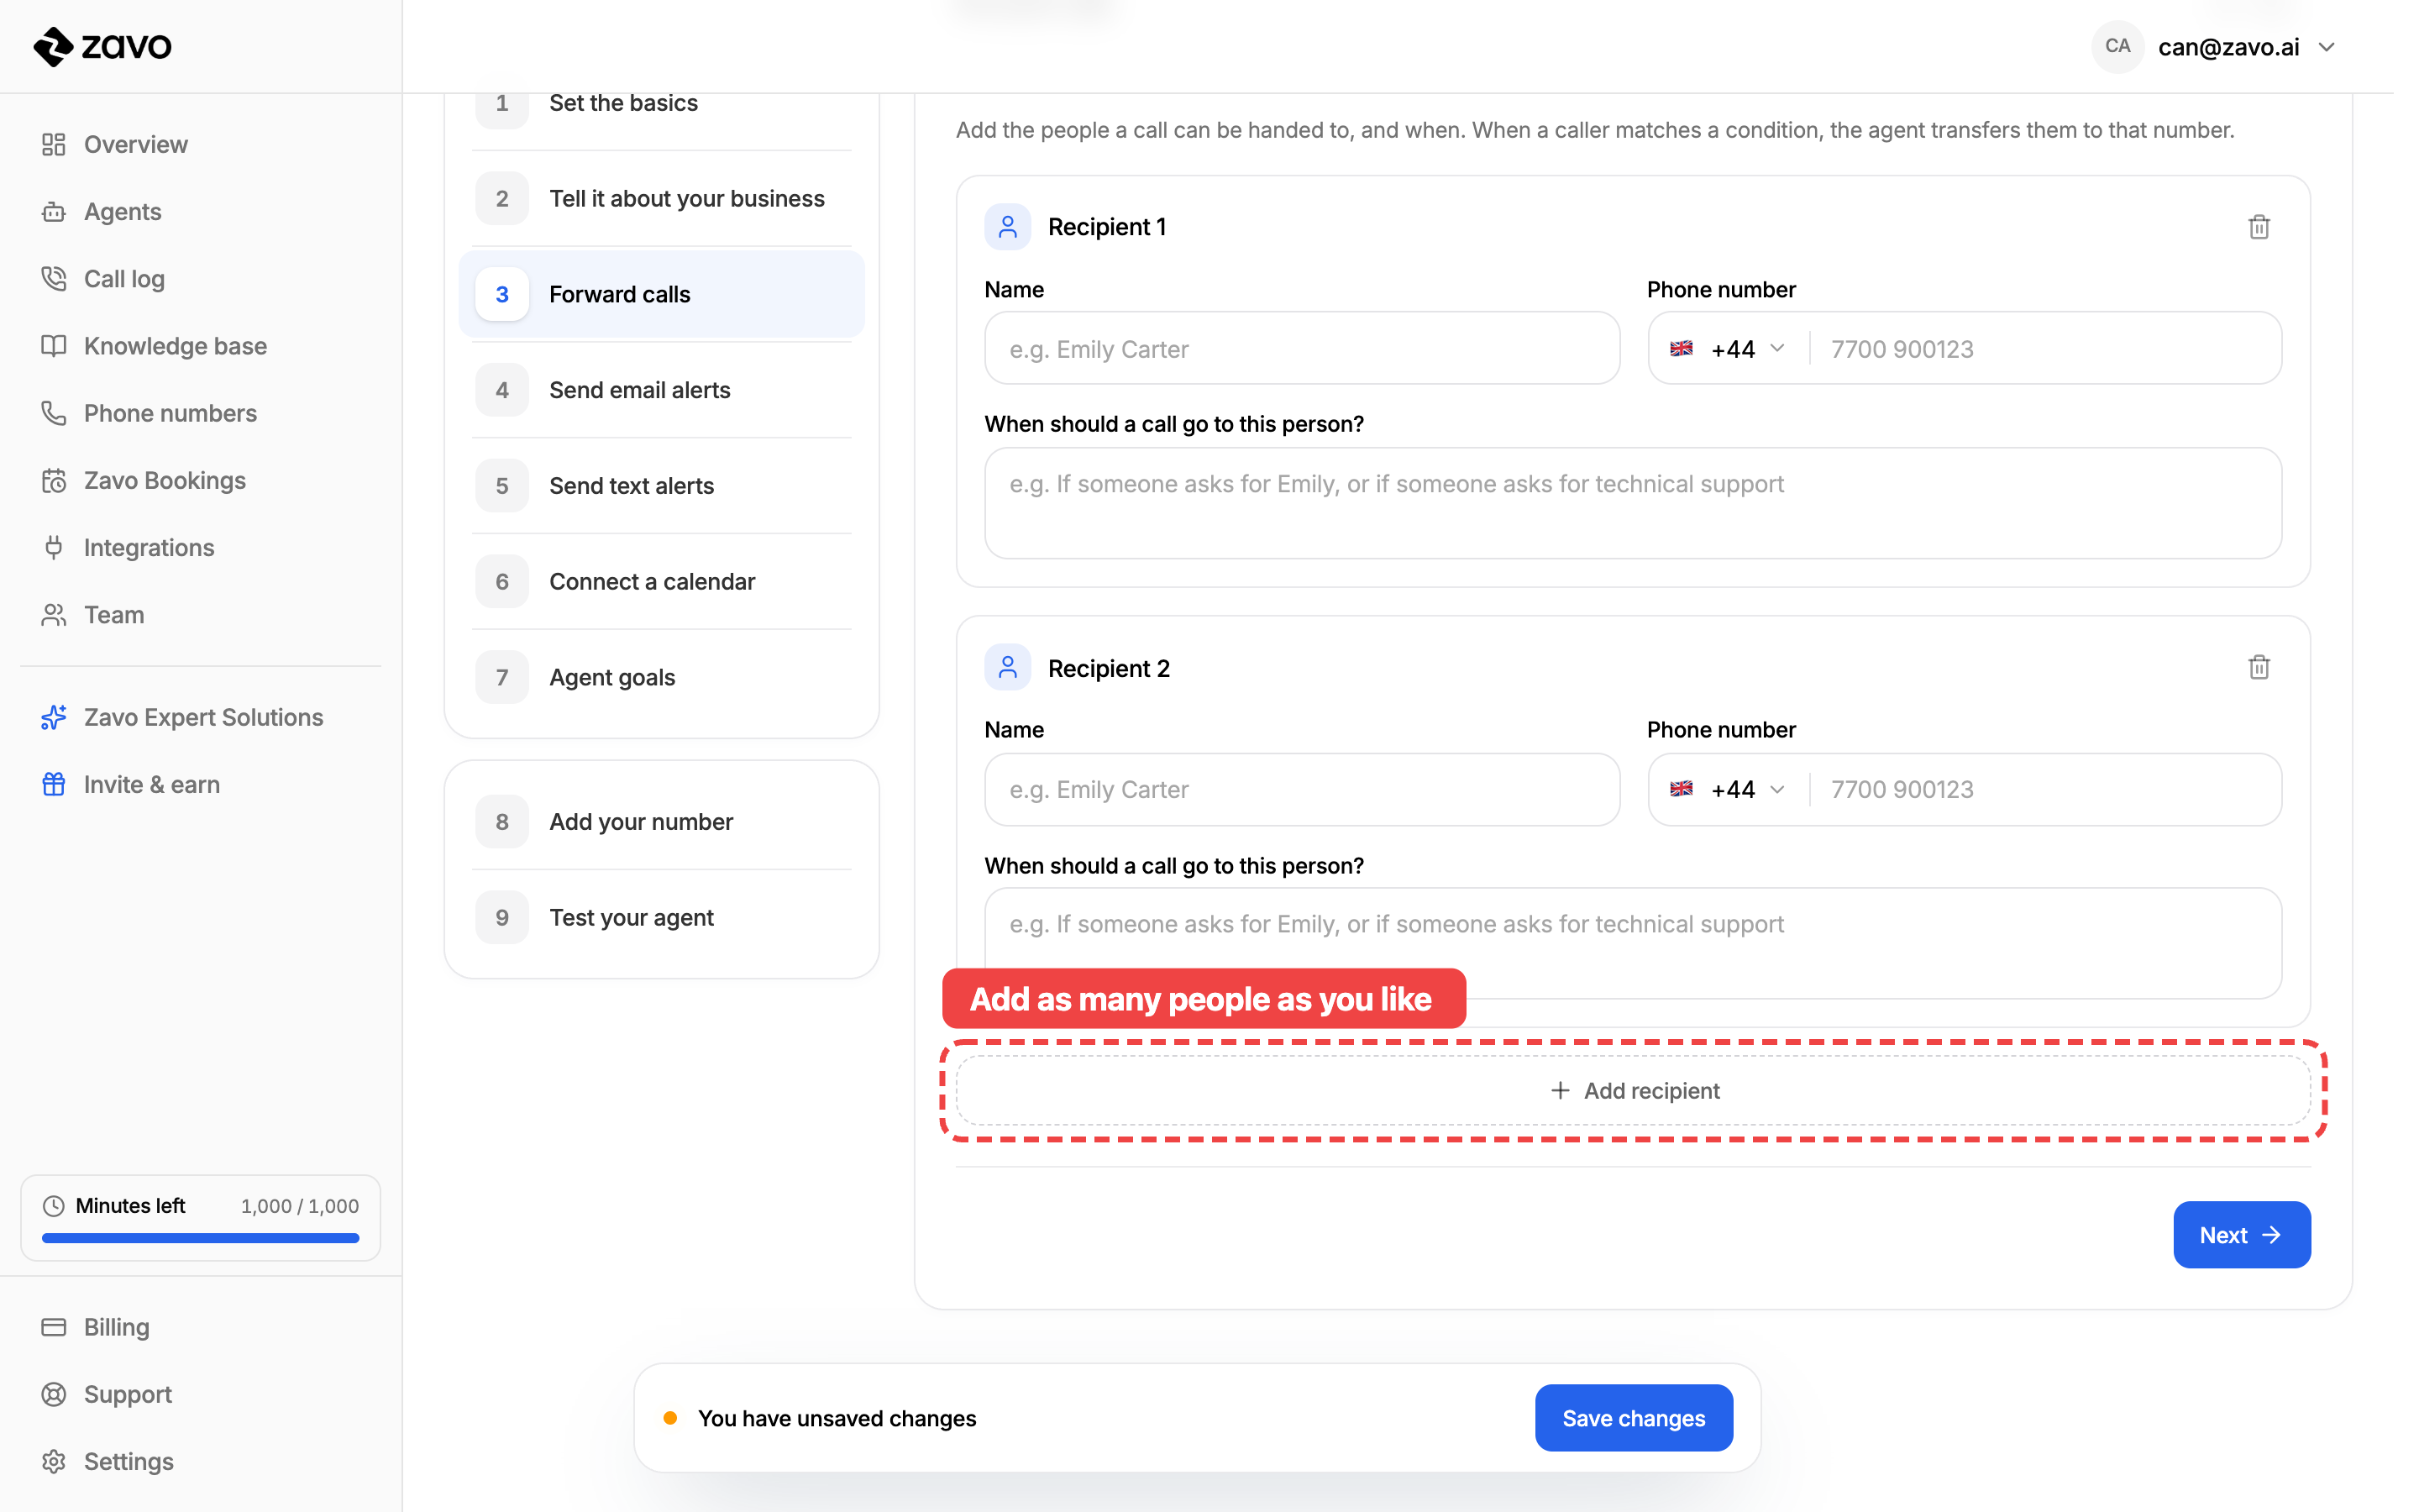Click the Recipient 2 person icon

coord(1008,667)
